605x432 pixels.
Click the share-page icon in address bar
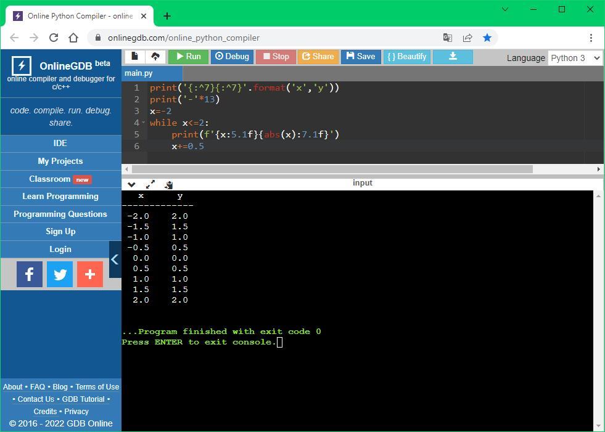click(x=467, y=38)
